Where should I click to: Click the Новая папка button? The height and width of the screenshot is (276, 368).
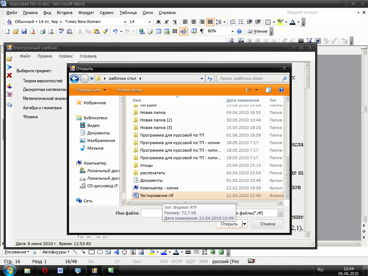tap(129, 90)
